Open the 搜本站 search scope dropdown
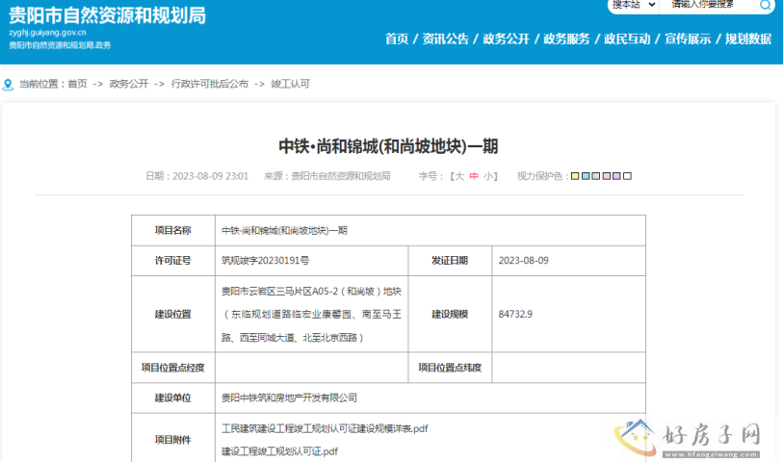This screenshot has height=462, width=783. point(634,5)
